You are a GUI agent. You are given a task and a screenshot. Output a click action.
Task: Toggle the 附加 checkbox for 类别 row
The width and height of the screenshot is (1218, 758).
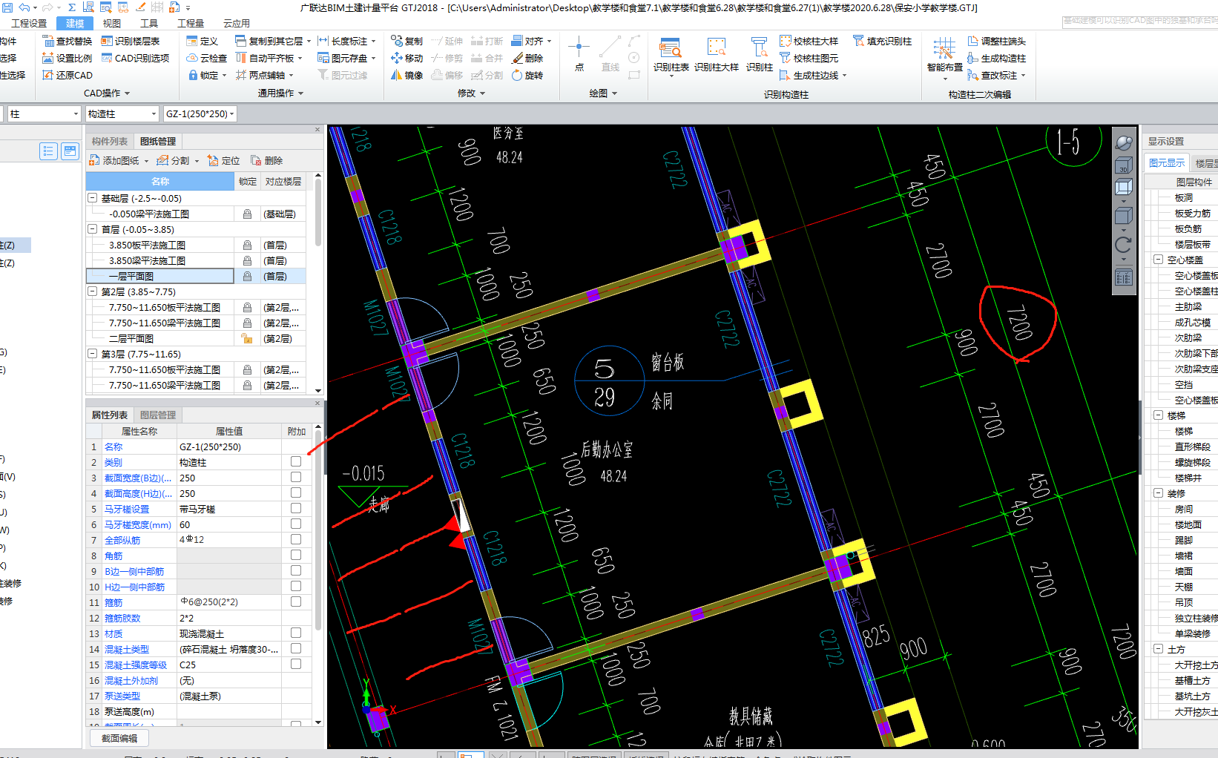pos(296,461)
